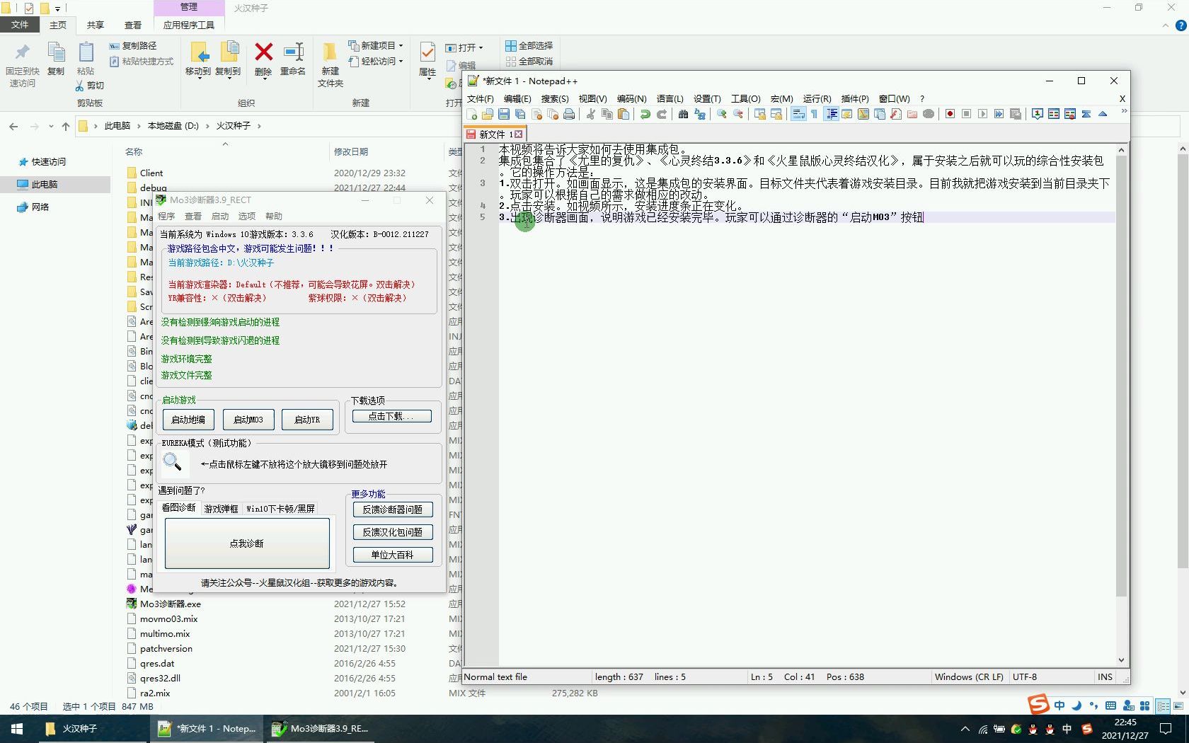Click the Sogou input method S tray icon

tap(1087, 729)
